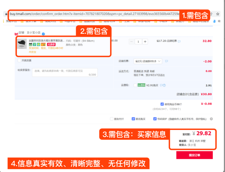Uncheck 使用淘金币98个
The width and height of the screenshot is (225, 172).
[x=162, y=104]
